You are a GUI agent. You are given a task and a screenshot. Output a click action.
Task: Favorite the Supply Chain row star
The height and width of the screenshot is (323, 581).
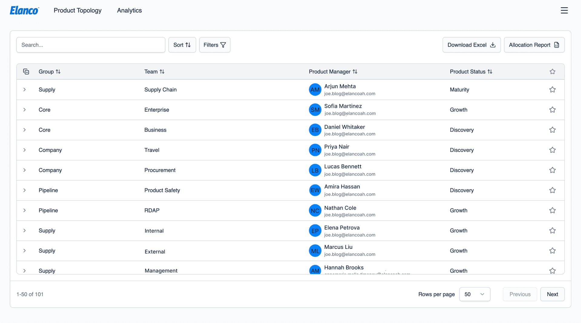point(552,90)
